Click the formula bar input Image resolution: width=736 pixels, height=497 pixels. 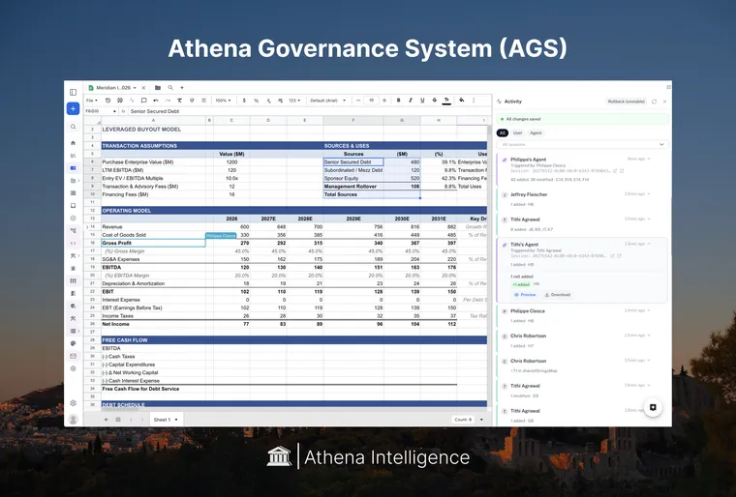310,111
